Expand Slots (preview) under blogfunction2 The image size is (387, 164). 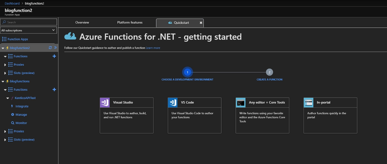tap(5, 73)
